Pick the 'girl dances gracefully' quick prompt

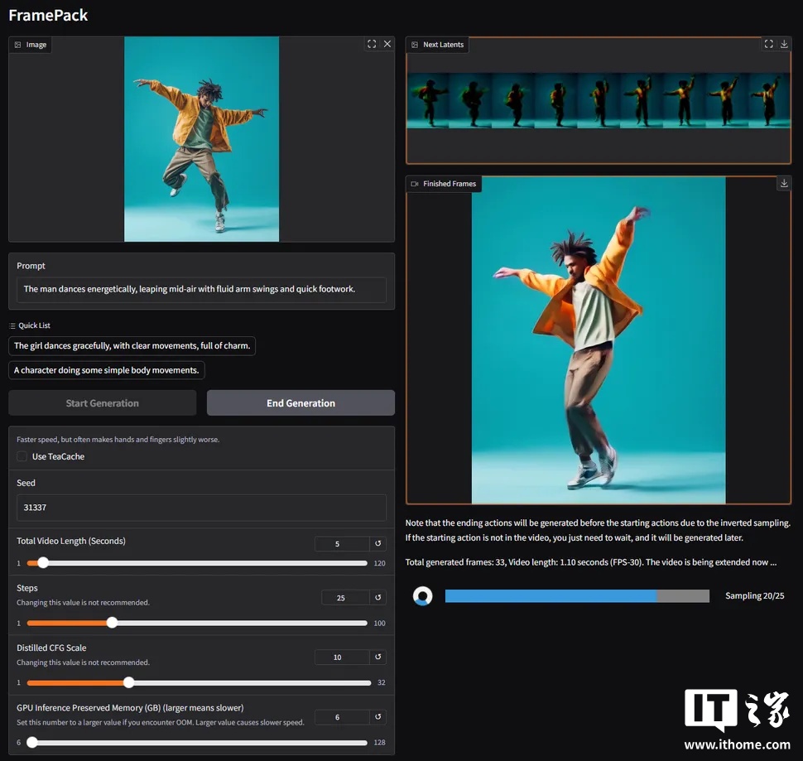132,346
